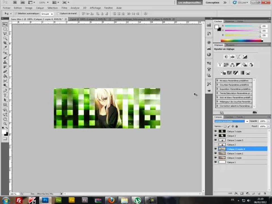Select the Spot Healing Brush tool
This screenshot has width=272, height=204.
5,53
